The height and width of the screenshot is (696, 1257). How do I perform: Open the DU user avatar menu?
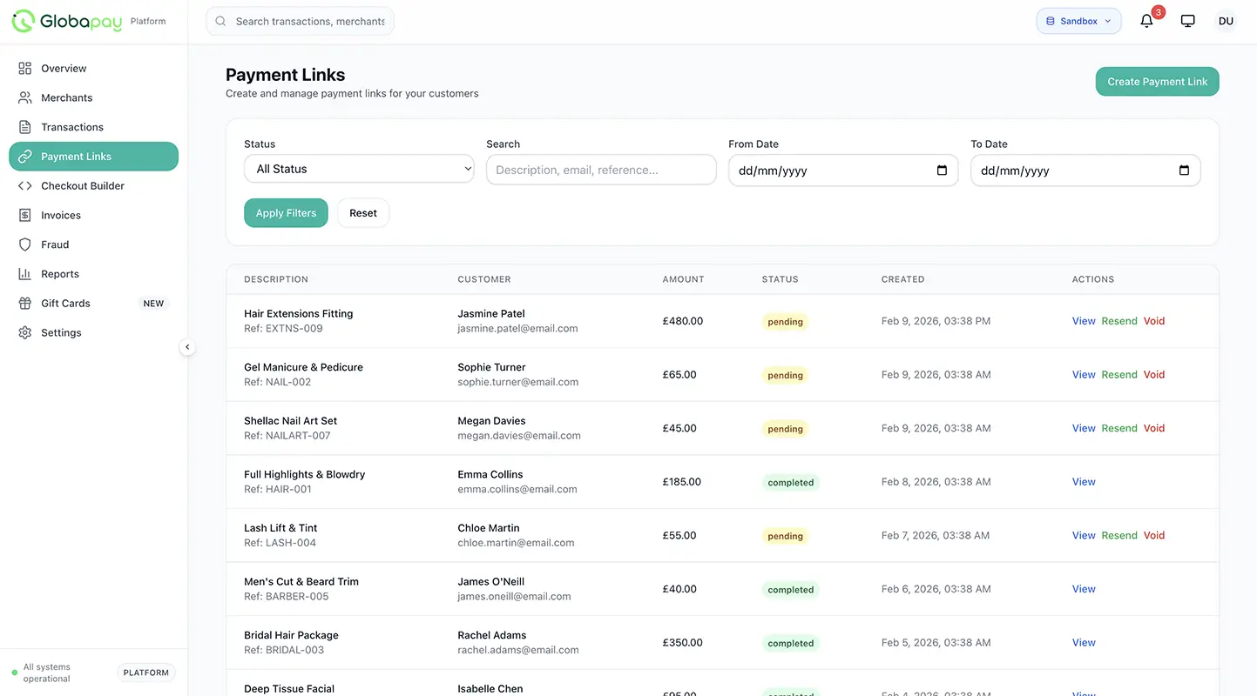pyautogui.click(x=1226, y=21)
